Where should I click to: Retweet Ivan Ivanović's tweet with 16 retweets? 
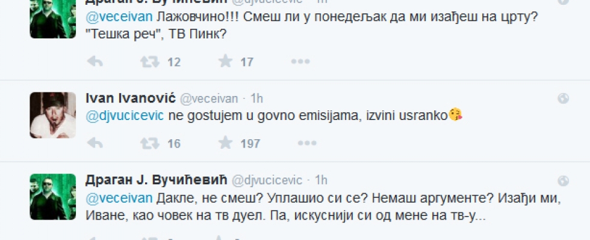coord(147,143)
